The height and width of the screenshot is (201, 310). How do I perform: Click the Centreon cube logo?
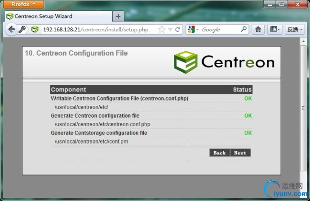point(186,62)
